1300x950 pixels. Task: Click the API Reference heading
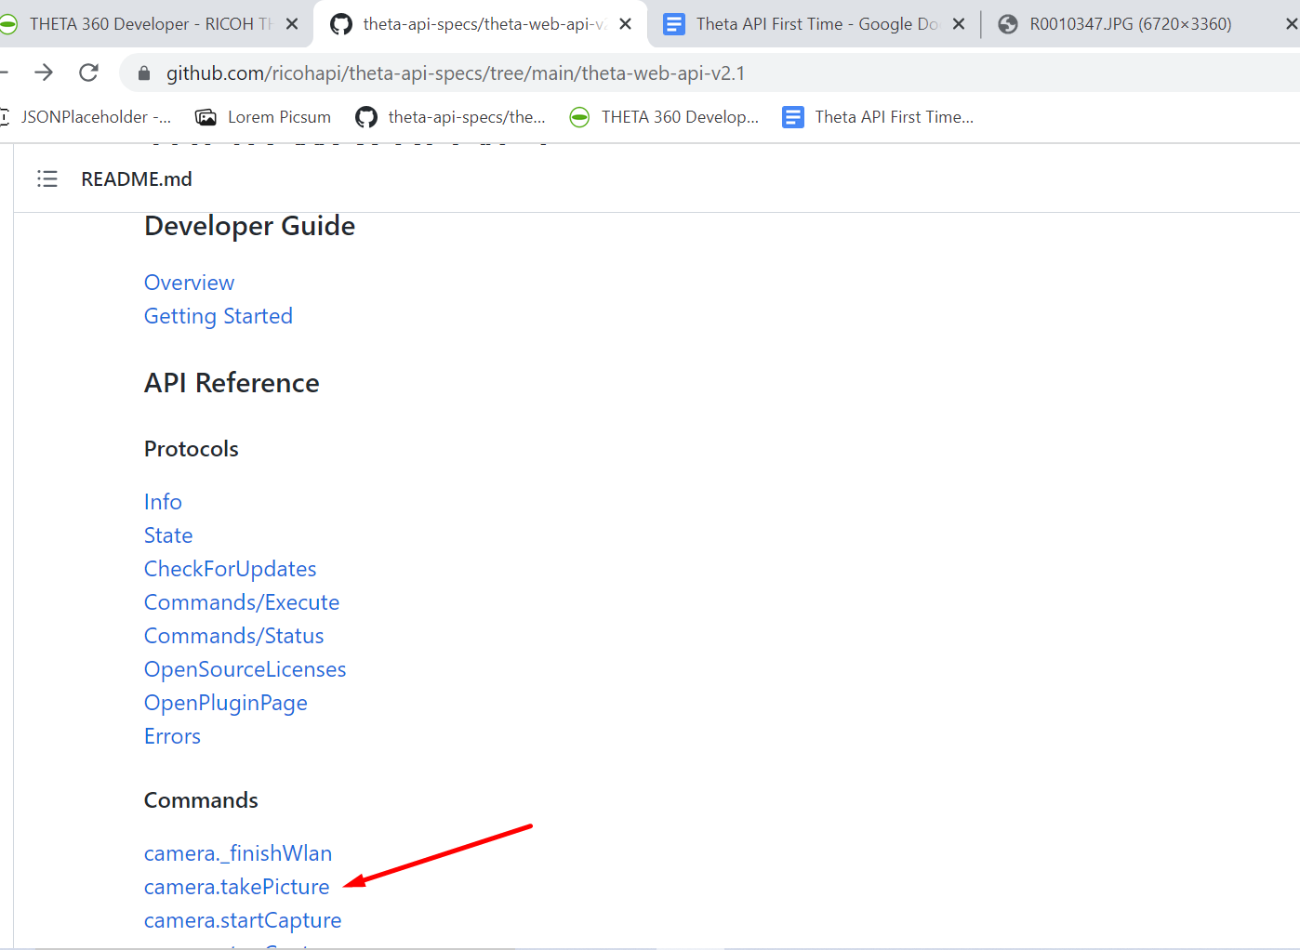tap(232, 383)
